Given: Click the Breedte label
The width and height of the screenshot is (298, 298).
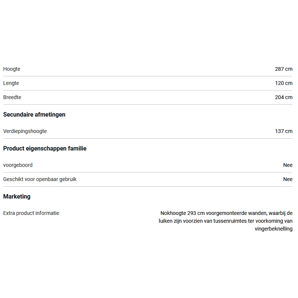Looking at the screenshot, I should [x=12, y=97].
